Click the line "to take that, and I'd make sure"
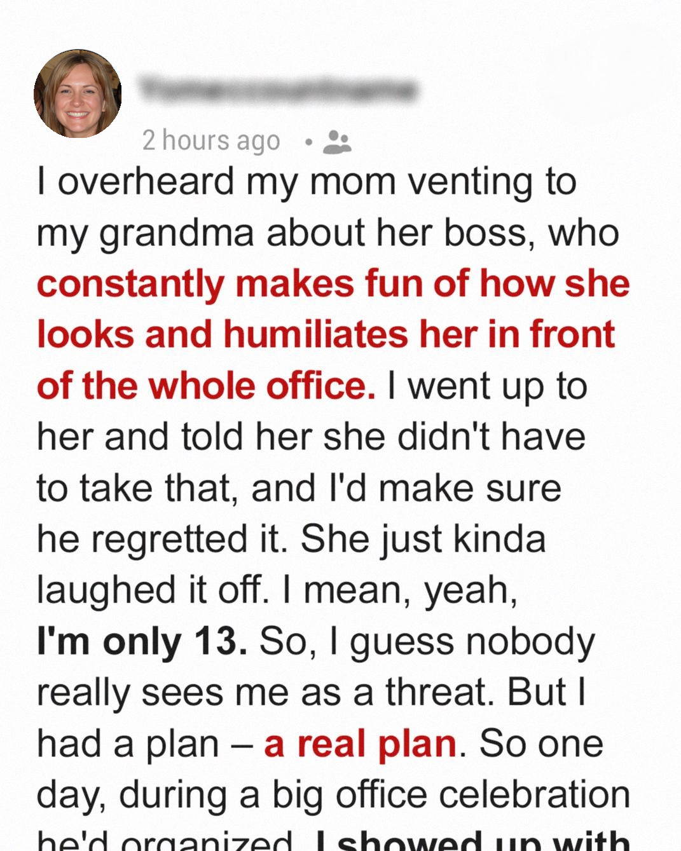This screenshot has height=851, width=681. click(299, 488)
